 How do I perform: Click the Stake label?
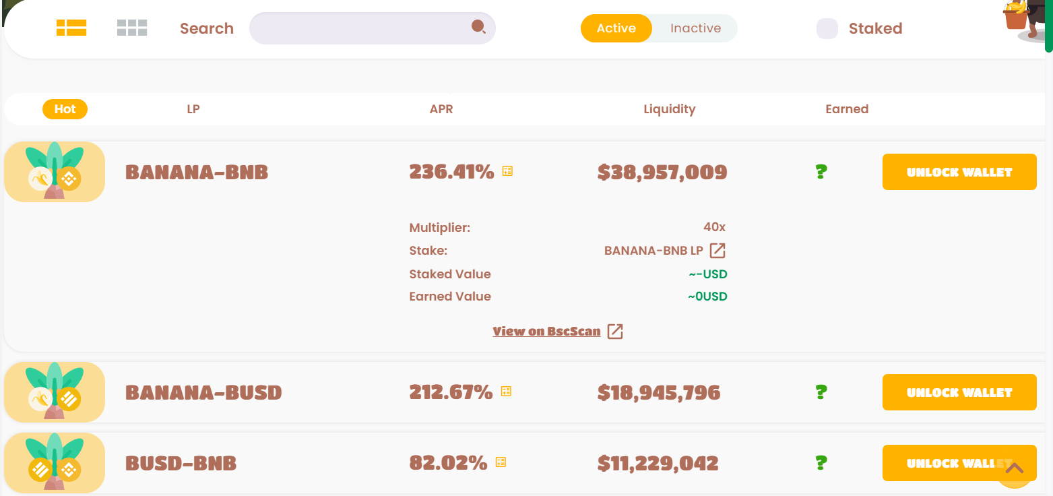click(x=428, y=251)
